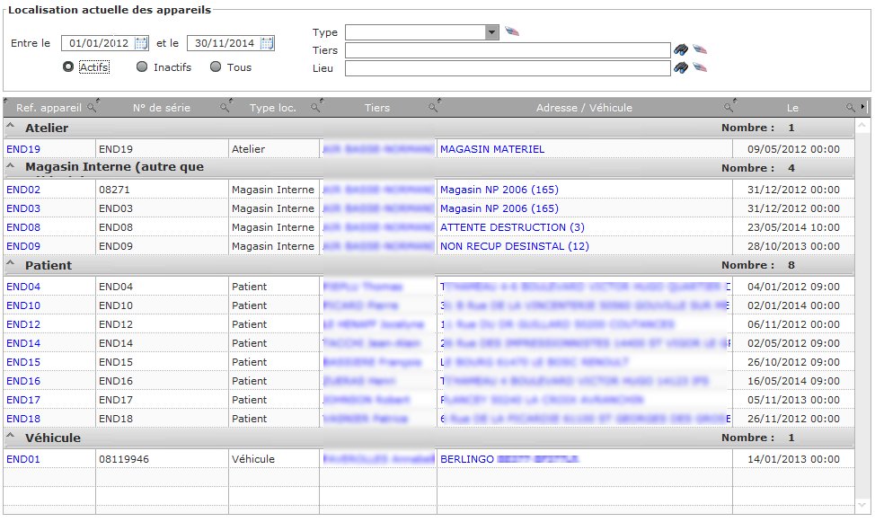
Task: Clear the Lieu field with eraser icon
Action: (x=700, y=67)
